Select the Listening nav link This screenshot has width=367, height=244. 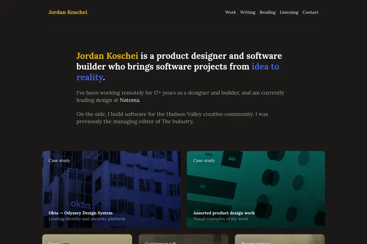pos(289,12)
